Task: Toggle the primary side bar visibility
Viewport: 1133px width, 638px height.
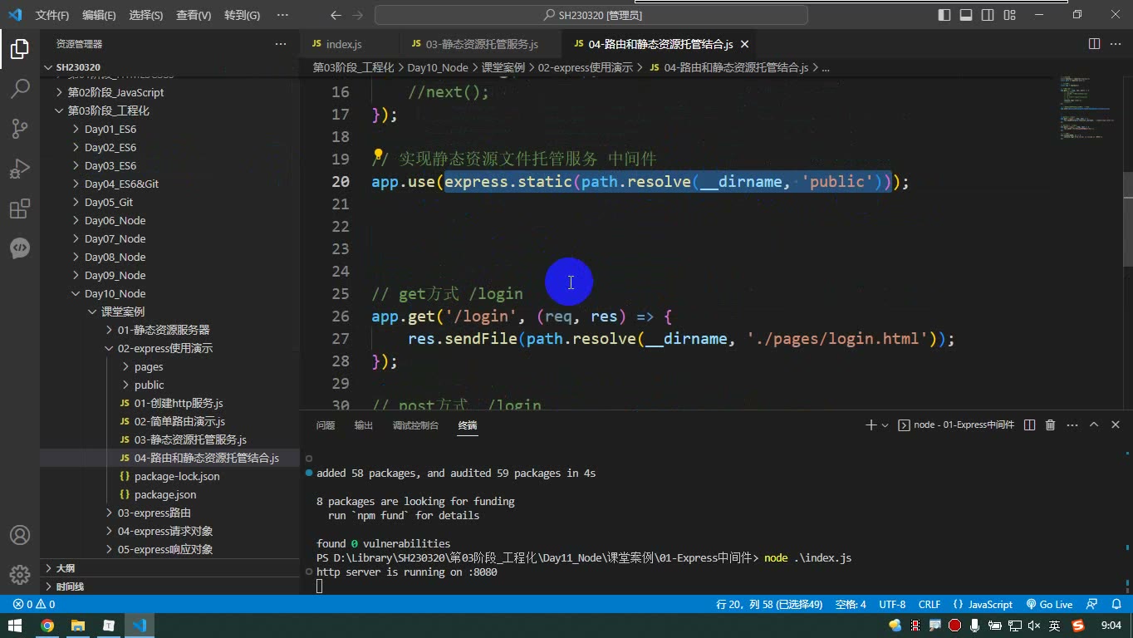Action: 944,15
